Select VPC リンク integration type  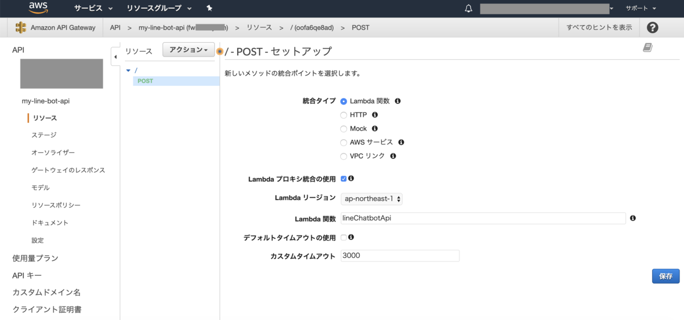pos(344,156)
